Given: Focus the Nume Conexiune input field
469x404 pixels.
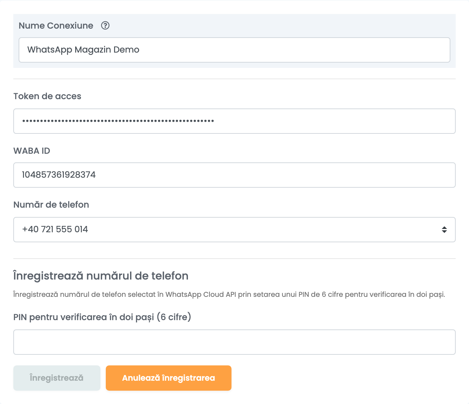Looking at the screenshot, I should [234, 50].
